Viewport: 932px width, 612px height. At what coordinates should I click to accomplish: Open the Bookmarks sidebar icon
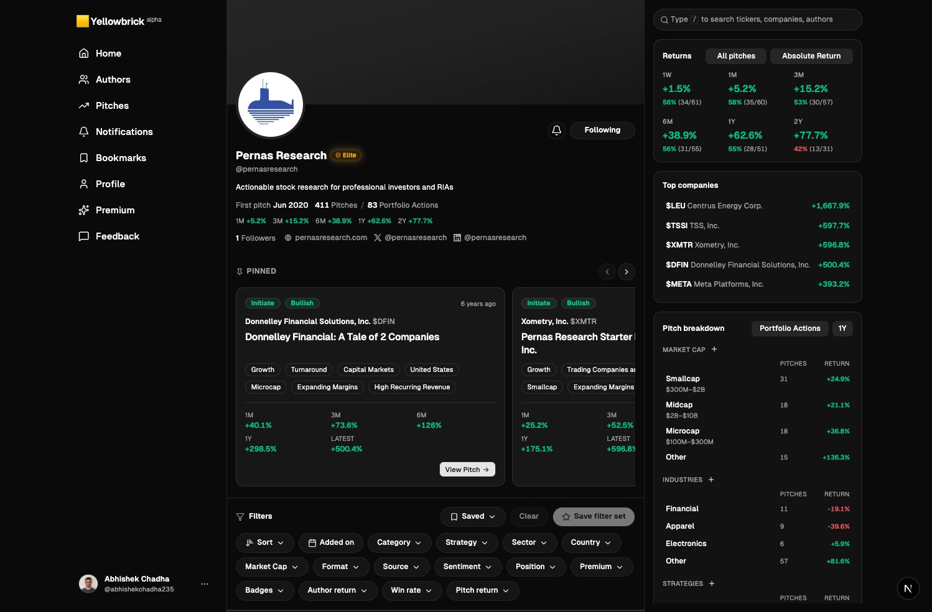pyautogui.click(x=84, y=158)
